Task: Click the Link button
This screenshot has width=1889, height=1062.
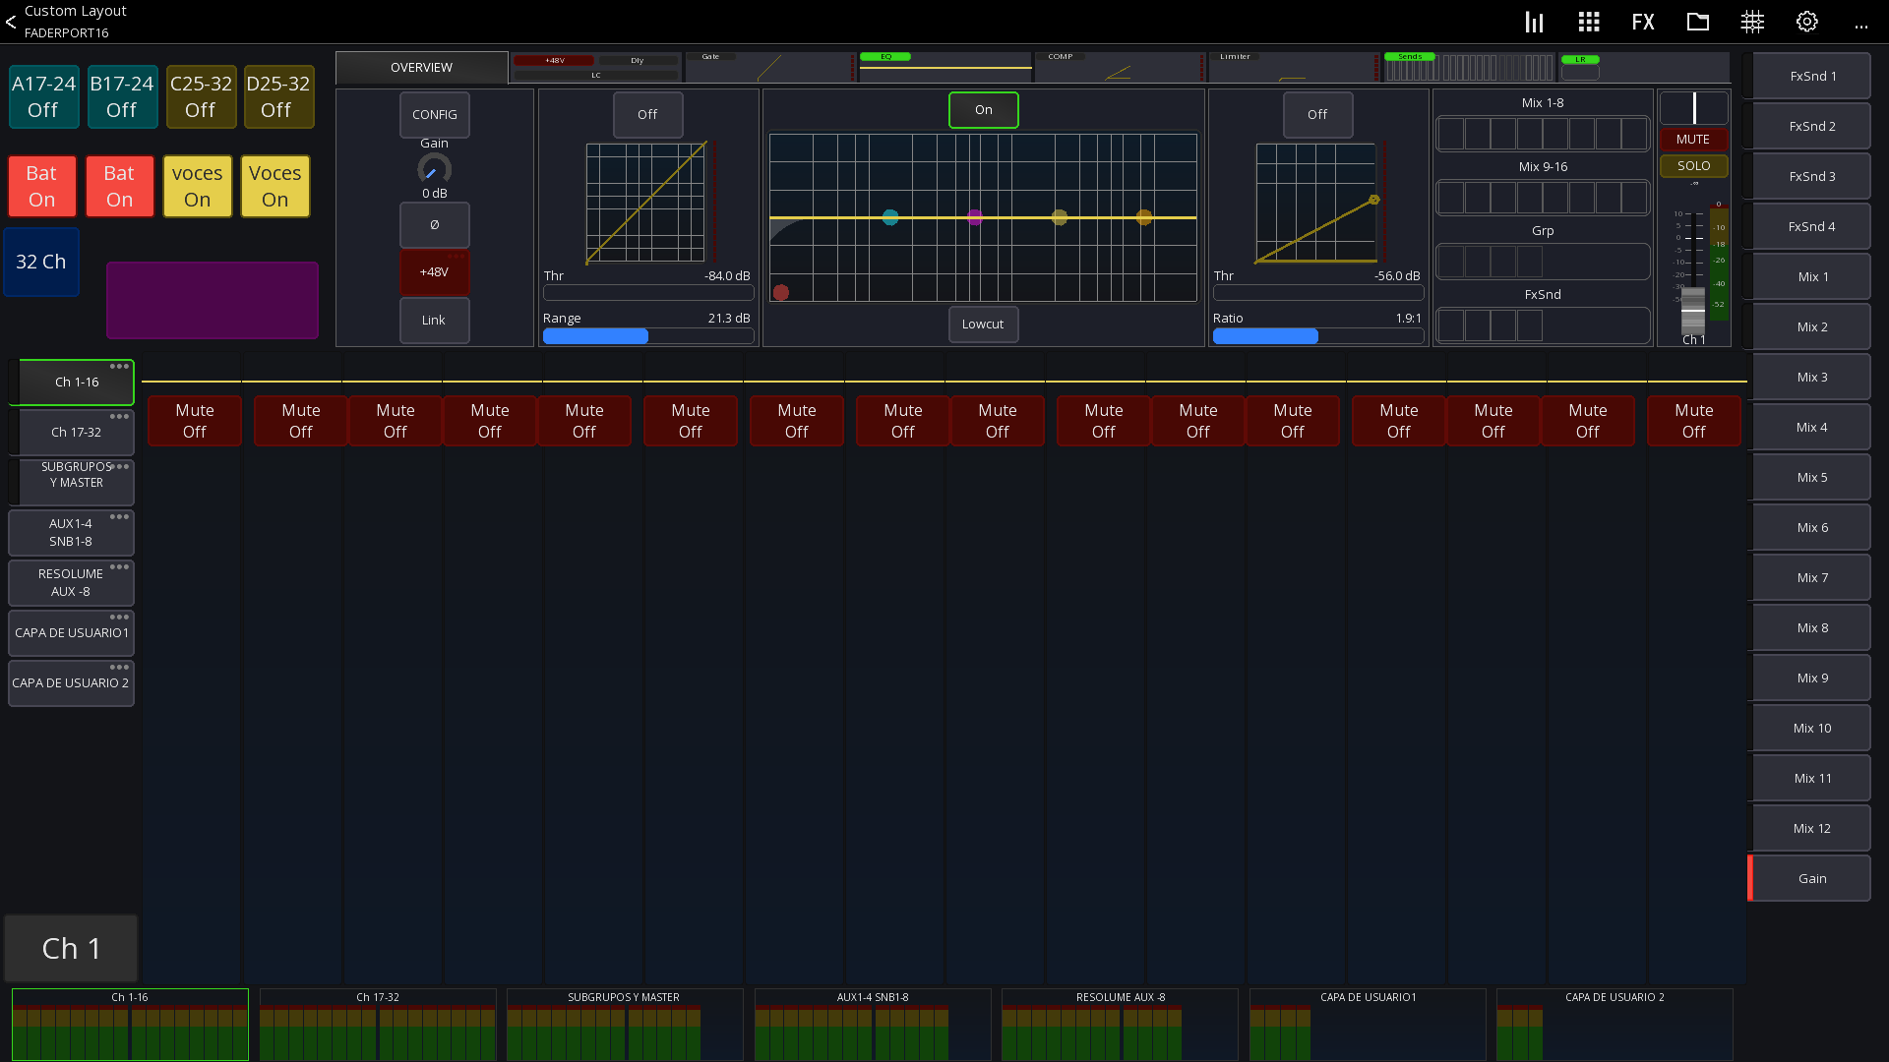Action: [435, 321]
